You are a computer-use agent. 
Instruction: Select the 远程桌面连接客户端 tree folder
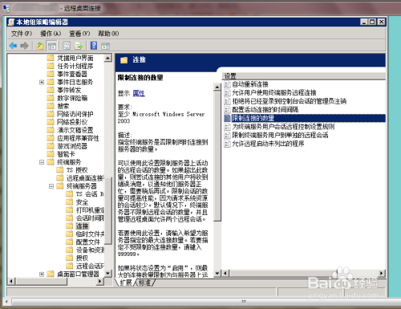pos(85,178)
